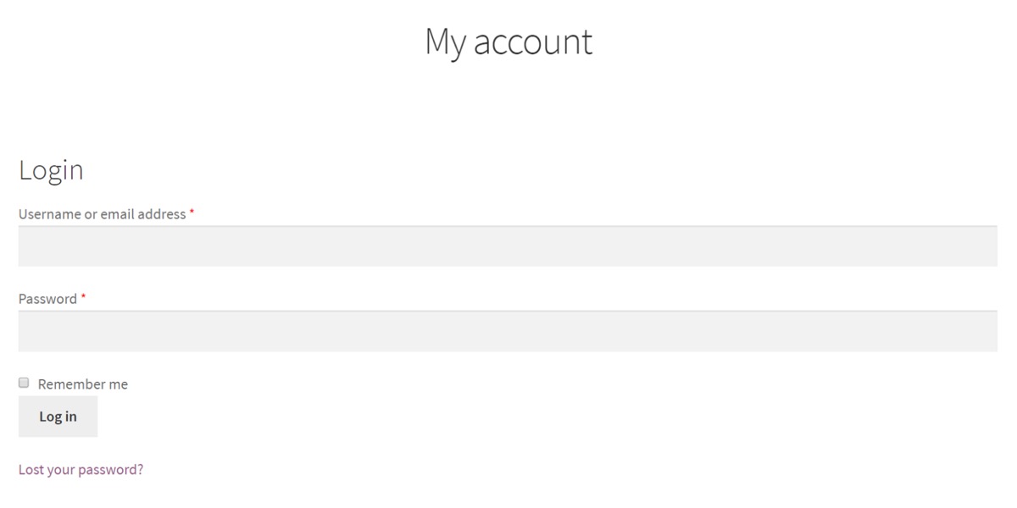Click the "Username or email address" label
The image size is (1017, 508).
(102, 214)
